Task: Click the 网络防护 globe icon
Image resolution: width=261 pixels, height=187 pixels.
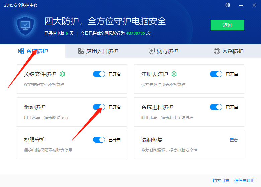Action: tap(217, 51)
